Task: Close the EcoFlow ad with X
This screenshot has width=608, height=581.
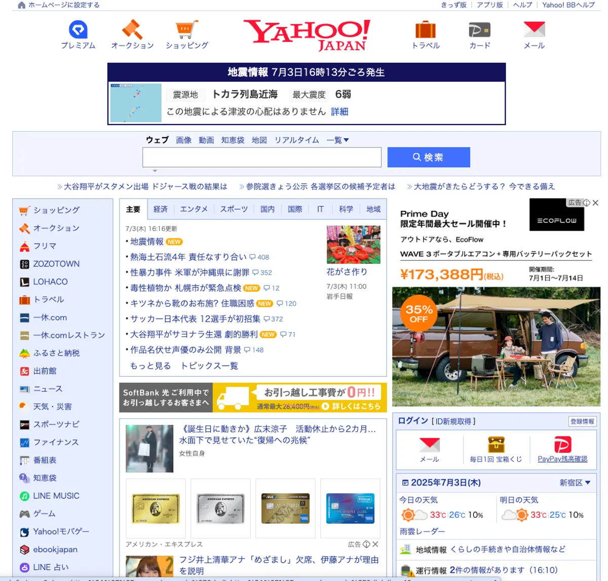Action: pyautogui.click(x=595, y=203)
